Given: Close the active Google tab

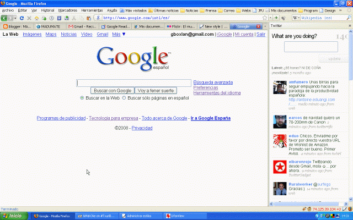Looking at the screenshot, I should (x=259, y=26).
